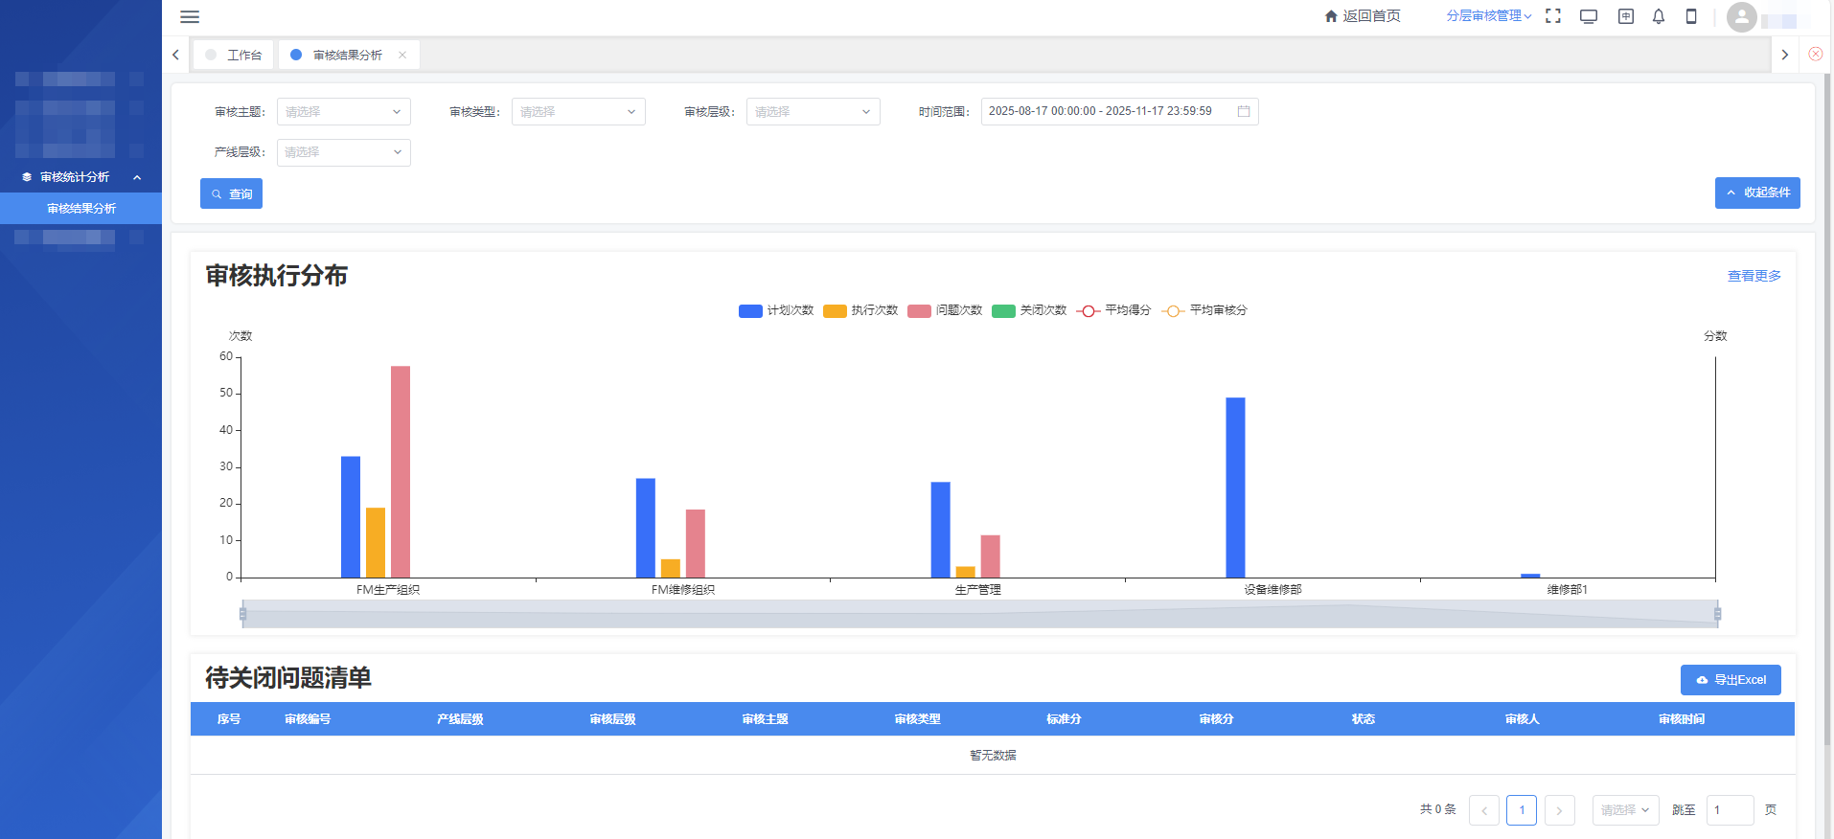Click the user avatar icon
Image resolution: width=1834 pixels, height=839 pixels.
[1741, 17]
